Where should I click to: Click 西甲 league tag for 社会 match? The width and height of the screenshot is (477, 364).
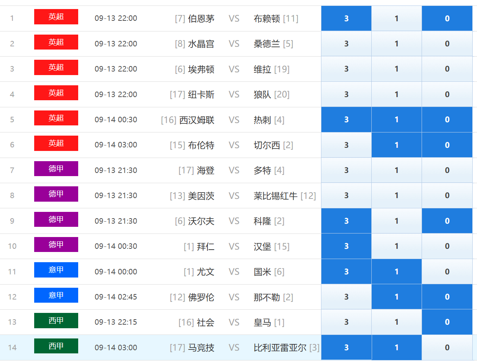coord(56,320)
